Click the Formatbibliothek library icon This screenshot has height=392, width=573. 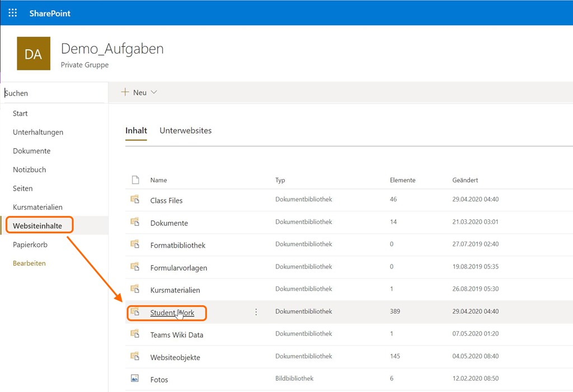coord(135,244)
